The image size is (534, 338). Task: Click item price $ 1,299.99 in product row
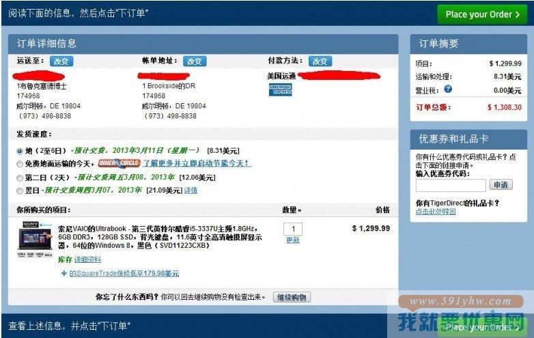371,228
